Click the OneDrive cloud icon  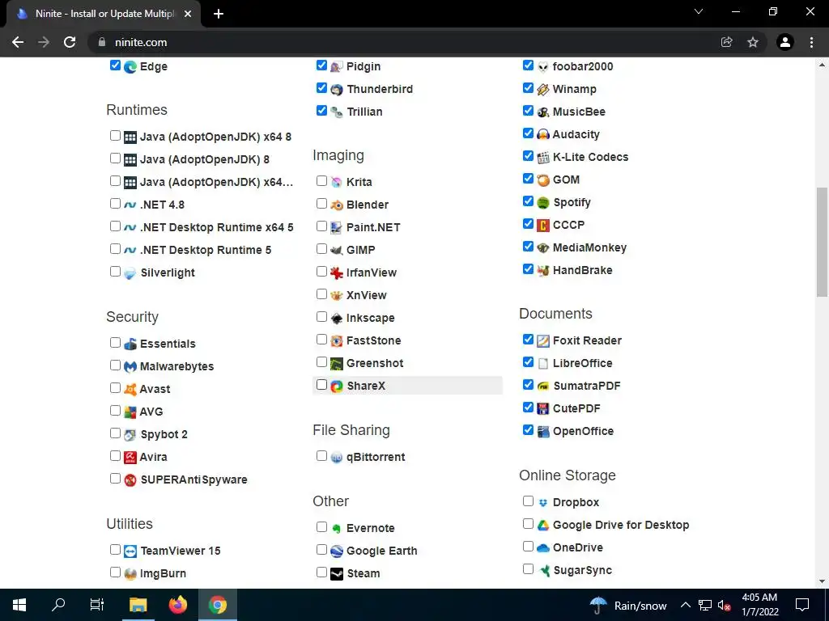(543, 548)
